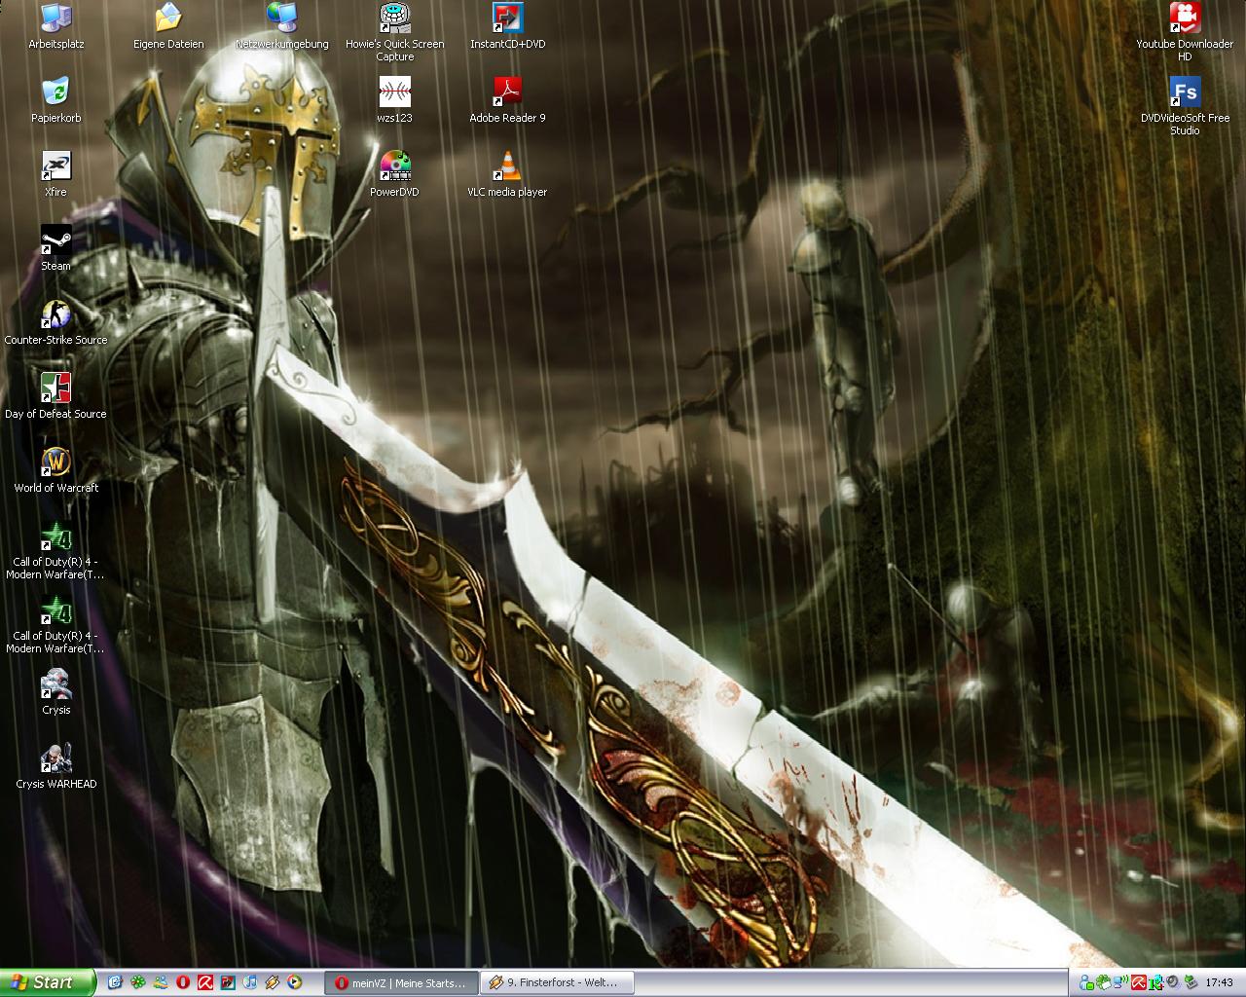1246x997 pixels.
Task: Launch Windows Messenger from the quick launch bar
Action: (x=161, y=982)
